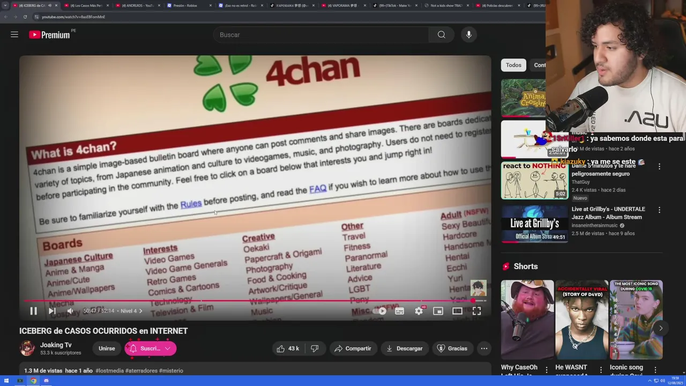Open the Animal Crossing video thumbnail
Viewport: 686px width, 386px height.
click(x=523, y=98)
